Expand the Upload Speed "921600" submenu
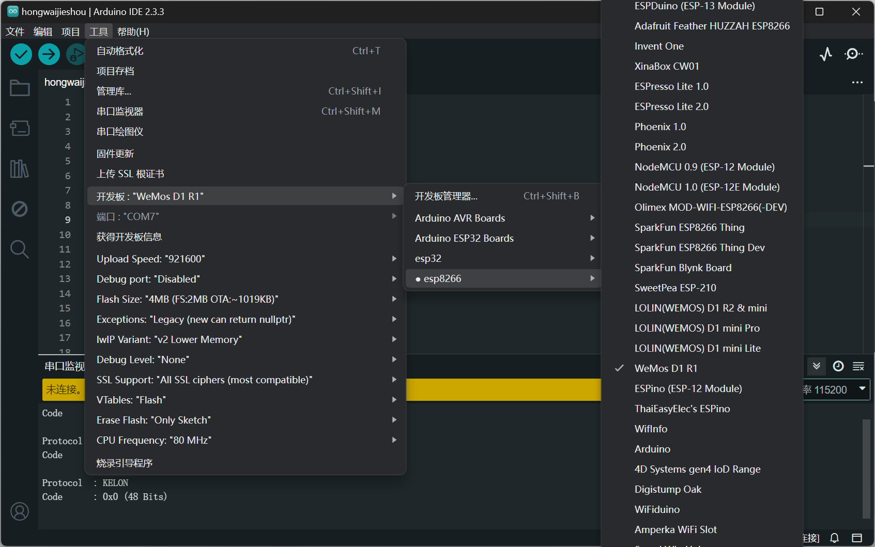875x547 pixels. (x=245, y=259)
